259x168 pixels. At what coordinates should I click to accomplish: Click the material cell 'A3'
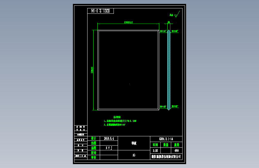pos(134,155)
